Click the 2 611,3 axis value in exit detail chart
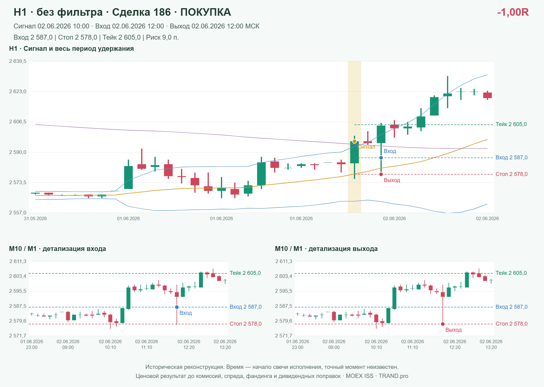 [x=284, y=262]
